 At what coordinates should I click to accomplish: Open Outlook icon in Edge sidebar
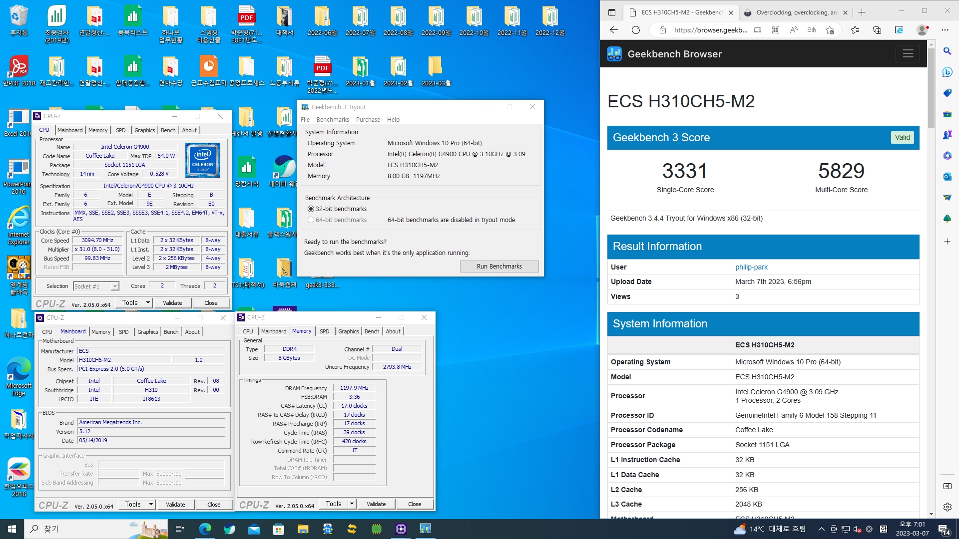947,177
